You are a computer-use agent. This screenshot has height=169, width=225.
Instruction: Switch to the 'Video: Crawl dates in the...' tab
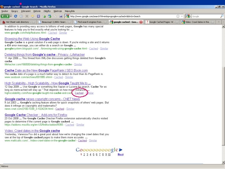coord(197,22)
